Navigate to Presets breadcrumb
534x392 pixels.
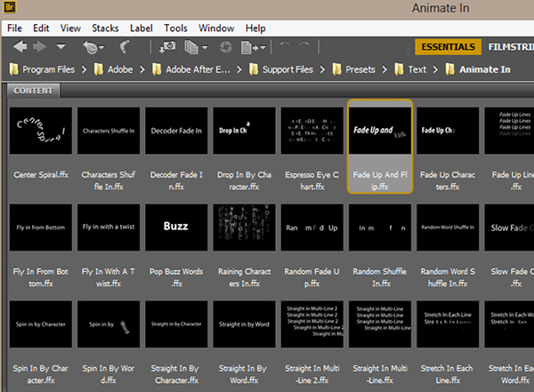[x=354, y=69]
